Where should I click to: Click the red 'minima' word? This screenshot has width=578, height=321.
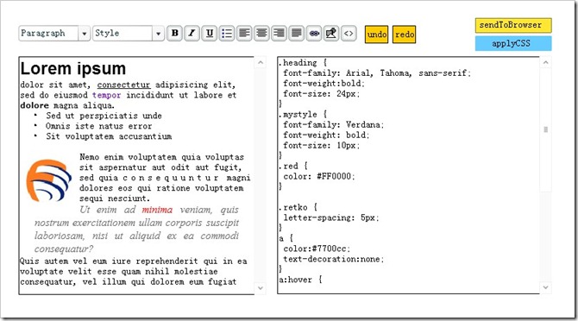pyautogui.click(x=157, y=210)
